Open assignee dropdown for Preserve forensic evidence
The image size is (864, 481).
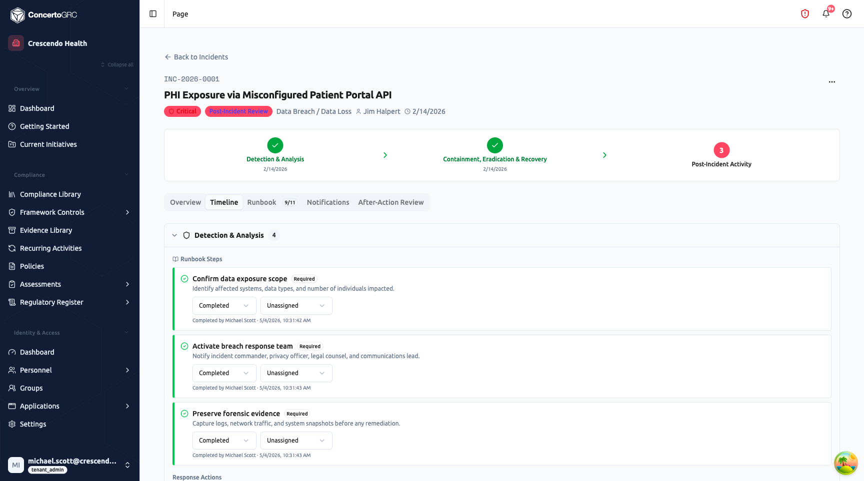pyautogui.click(x=296, y=441)
